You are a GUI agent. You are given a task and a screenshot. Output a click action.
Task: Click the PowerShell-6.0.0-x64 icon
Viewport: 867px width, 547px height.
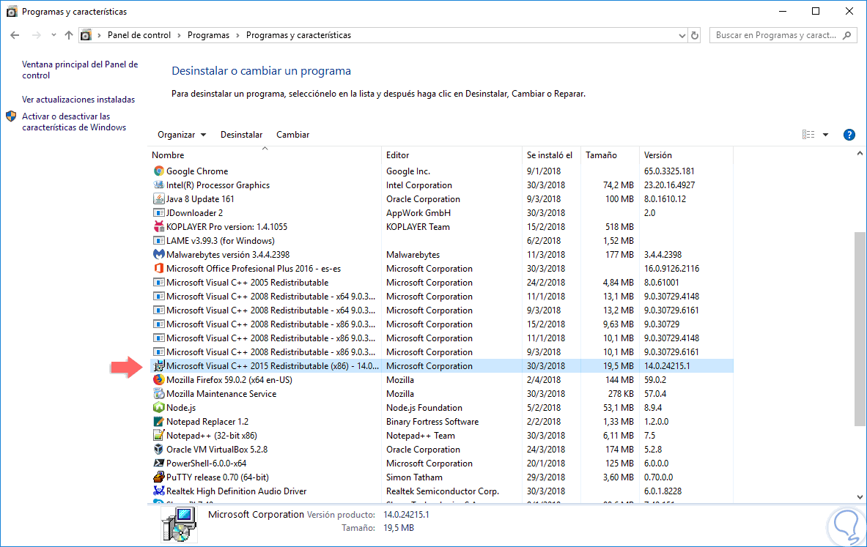coord(159,463)
